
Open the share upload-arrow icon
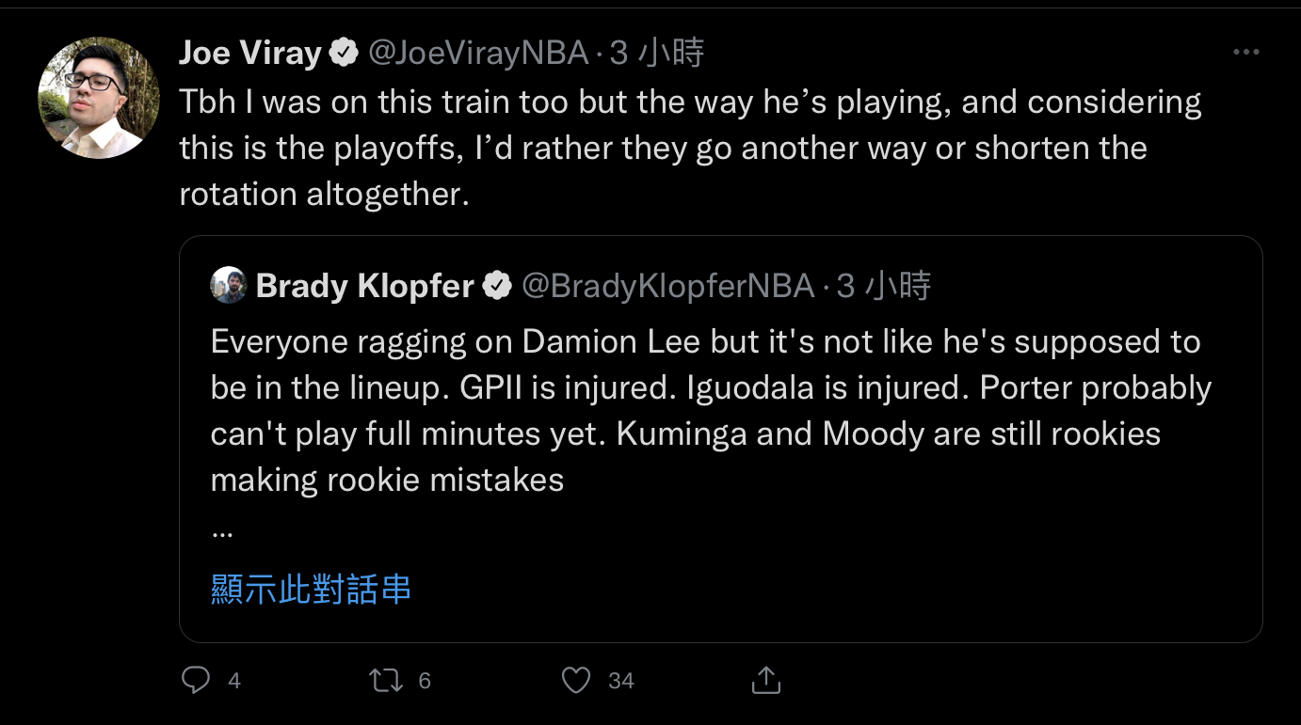click(x=766, y=680)
